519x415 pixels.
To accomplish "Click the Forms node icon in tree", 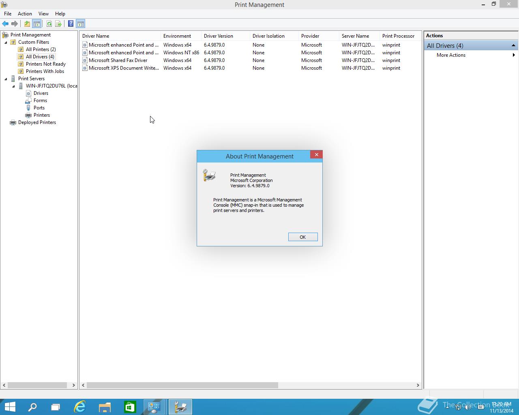I will [x=28, y=101].
